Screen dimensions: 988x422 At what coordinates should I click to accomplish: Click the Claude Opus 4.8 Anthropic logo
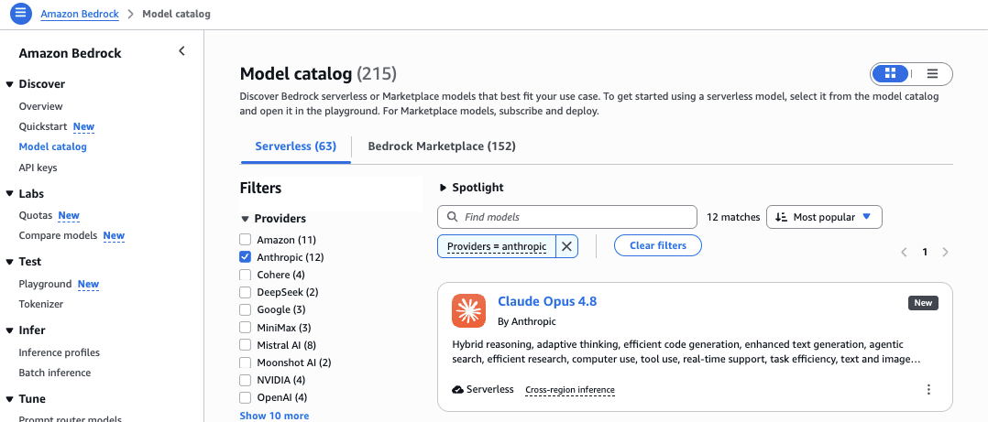(x=468, y=310)
